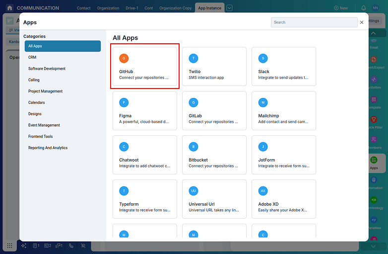
Task: Click the home icon in top bar
Action: pos(9,8)
